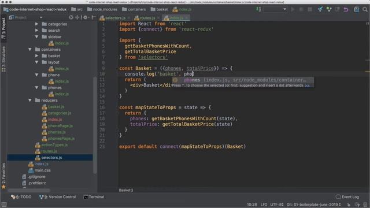Viewport: 370px width, 208px height.
Task: Click the UTF-8 encoding in status bar
Action: [x=276, y=205]
